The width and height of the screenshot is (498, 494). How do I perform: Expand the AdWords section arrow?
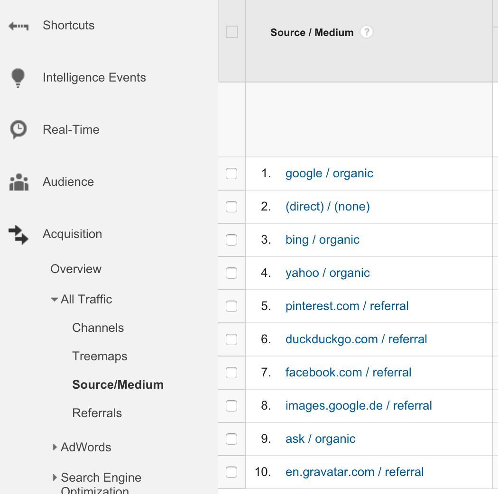(55, 447)
